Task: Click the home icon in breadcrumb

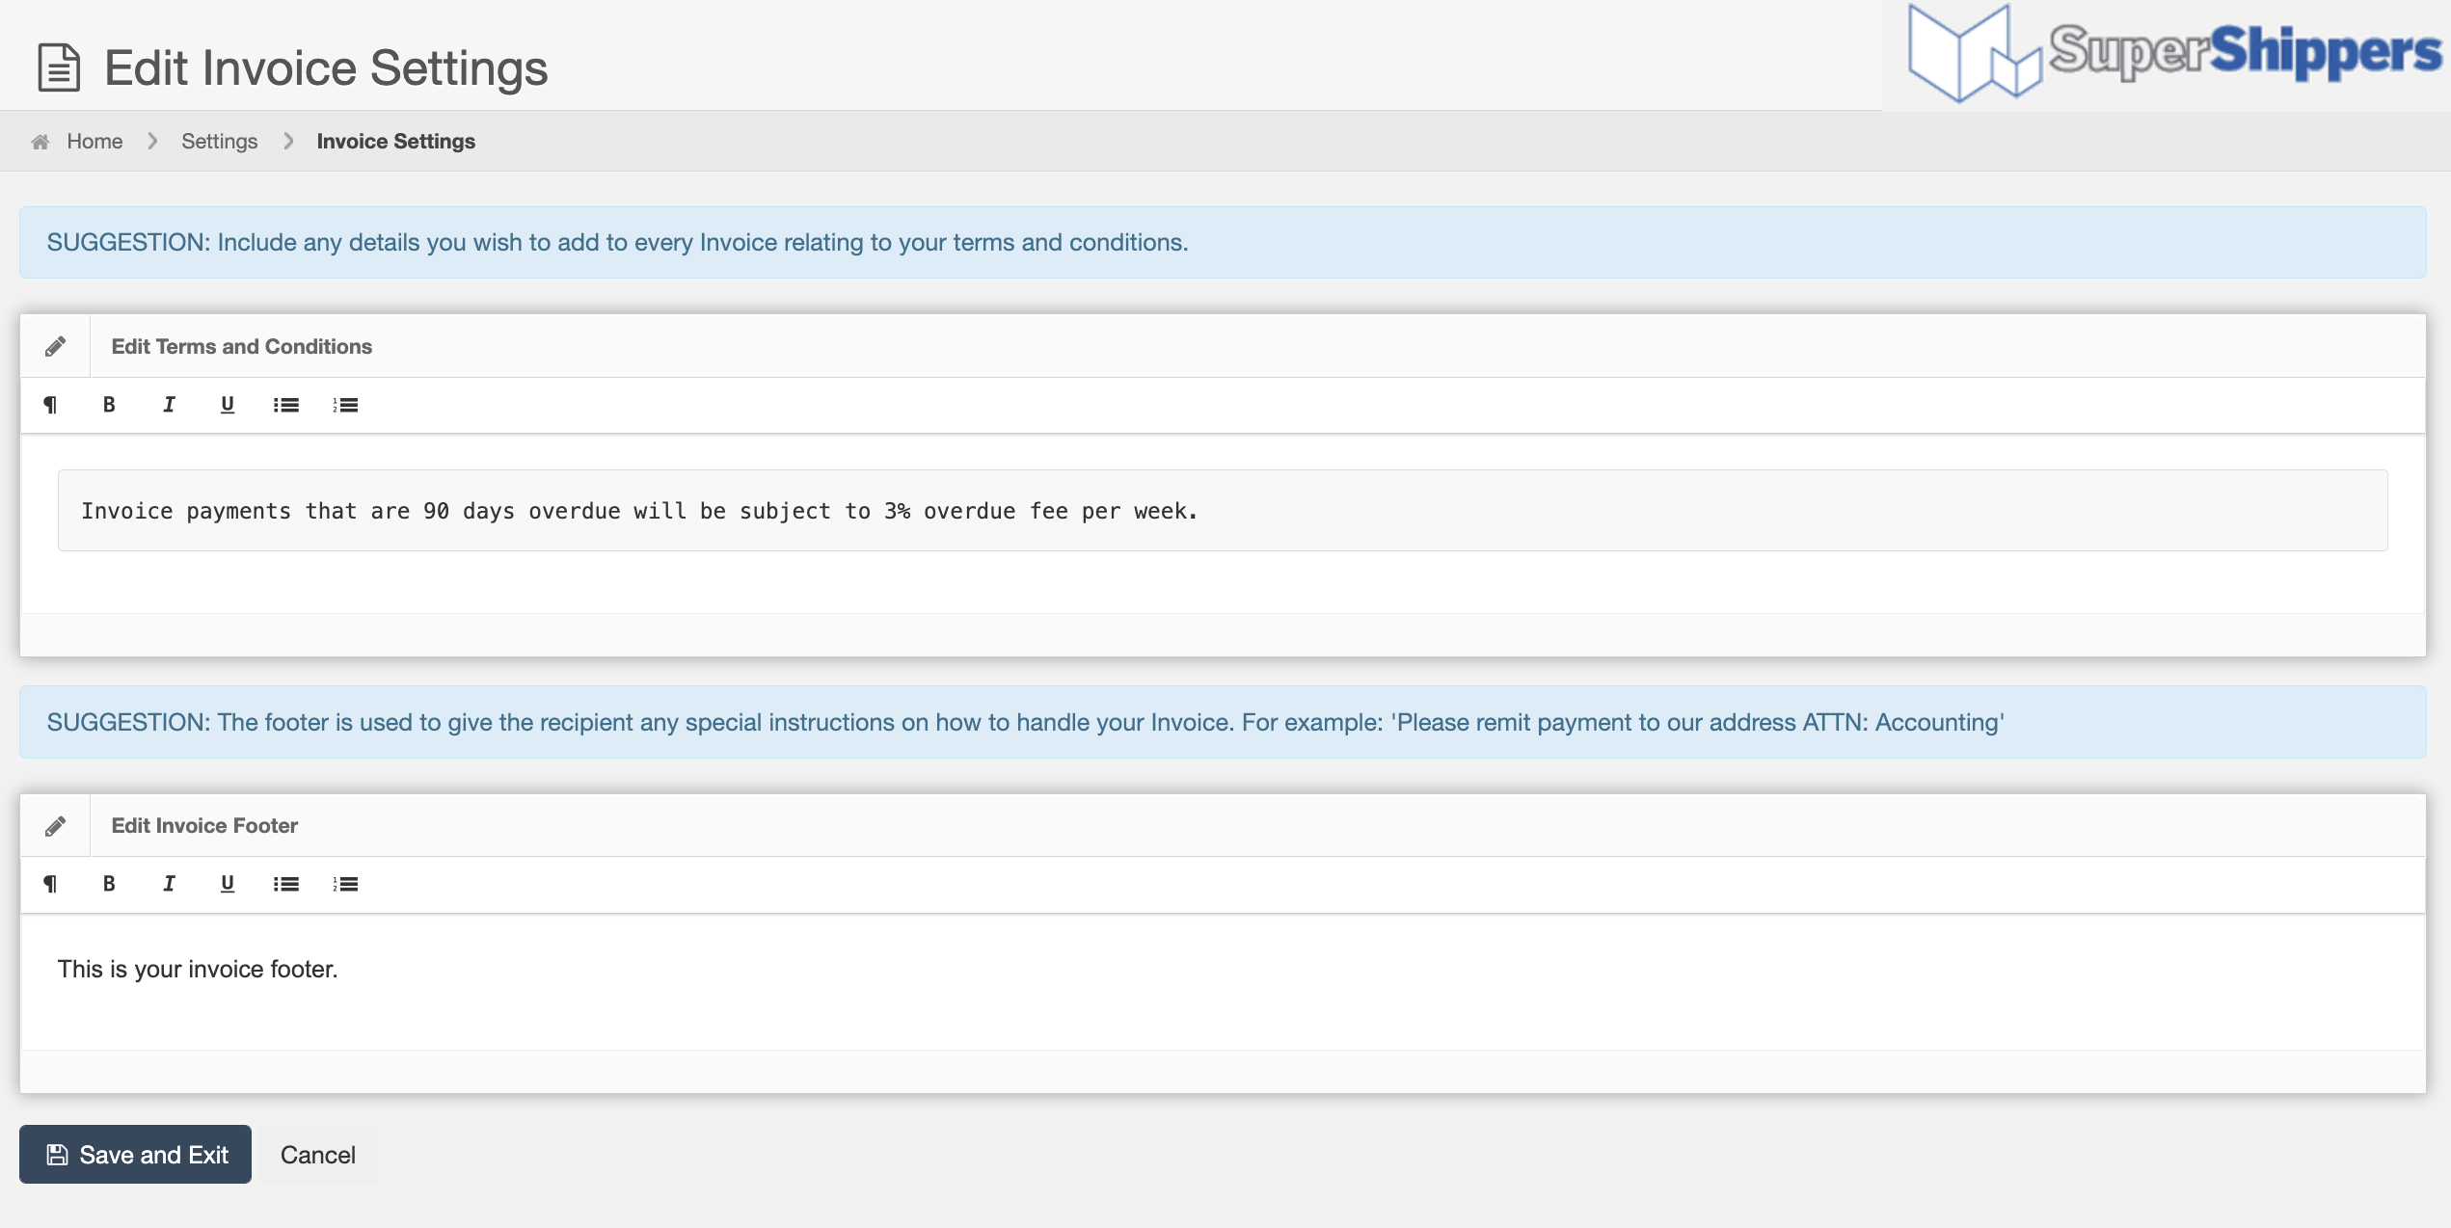Action: (x=40, y=142)
